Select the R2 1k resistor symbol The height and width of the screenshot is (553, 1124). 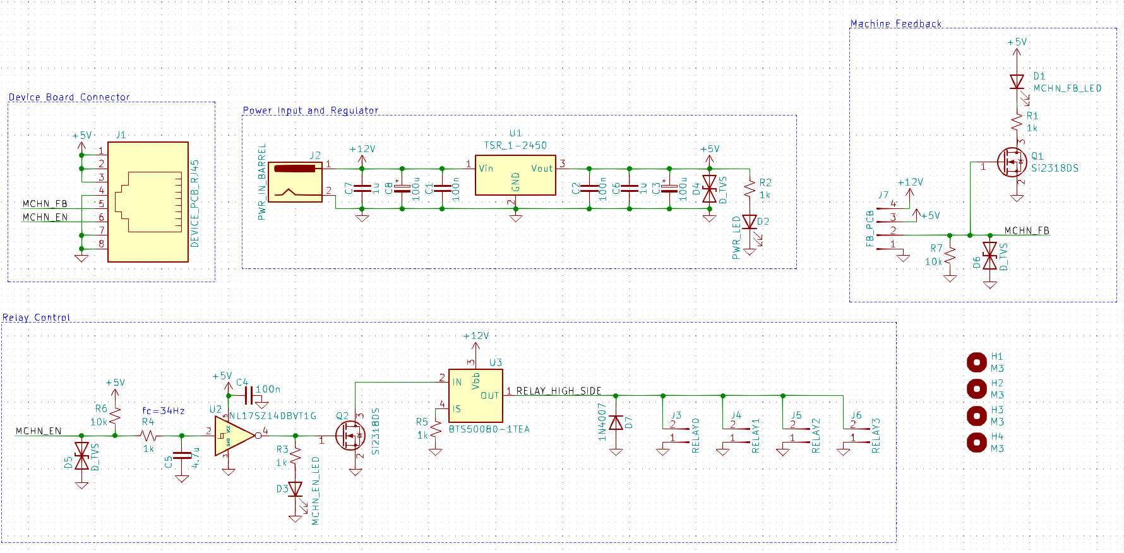coord(750,188)
